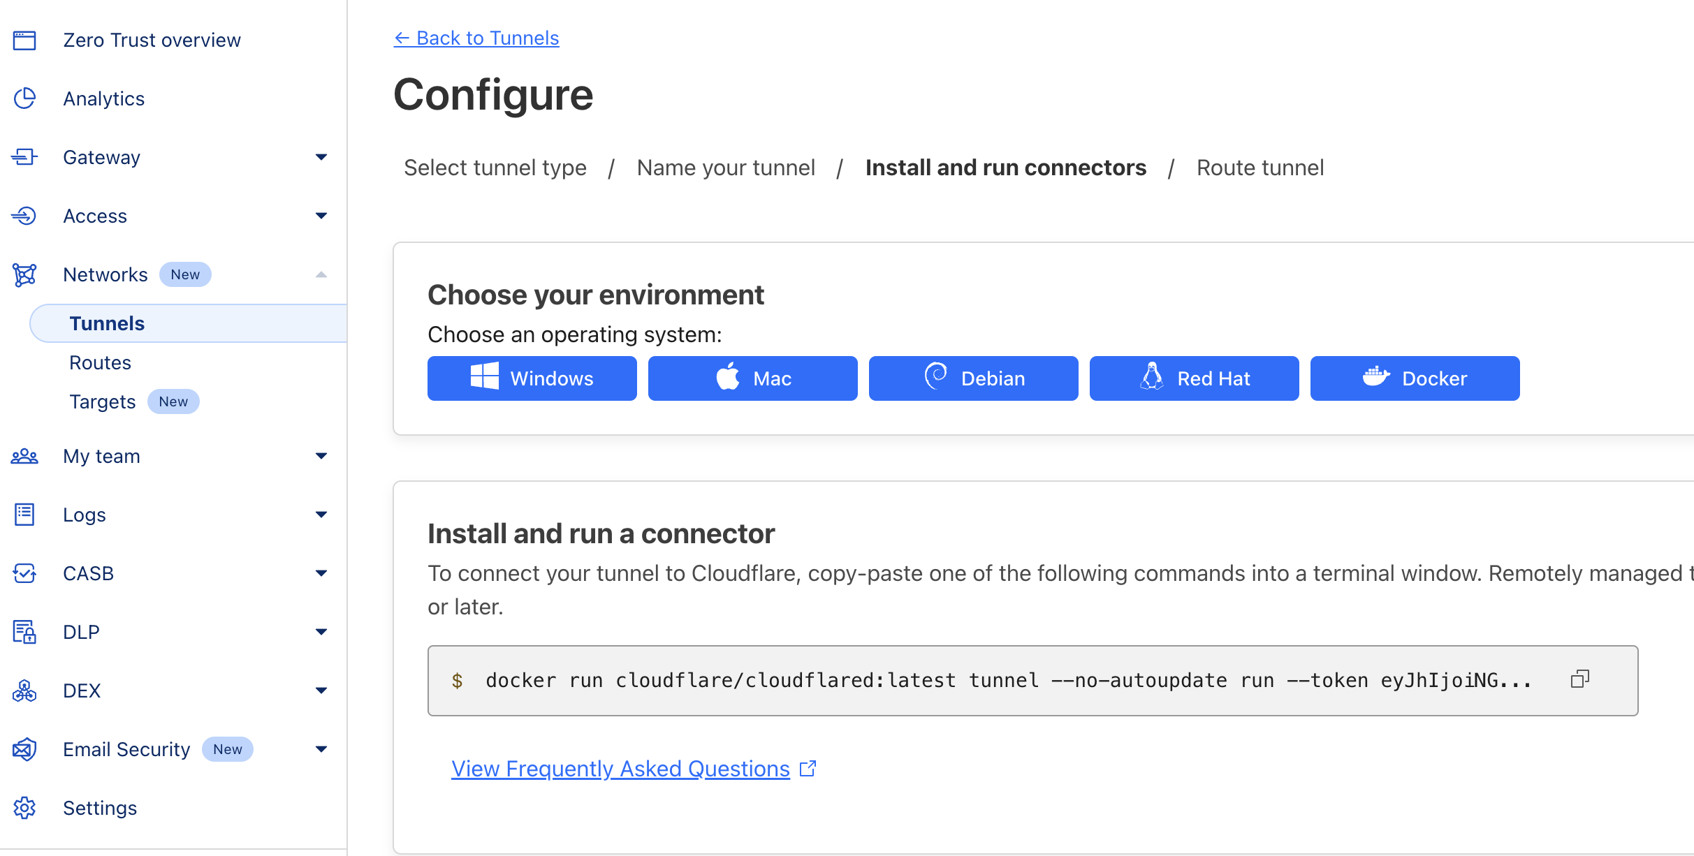This screenshot has height=856, width=1694.
Task: Select Docker as the environment
Action: pos(1414,378)
